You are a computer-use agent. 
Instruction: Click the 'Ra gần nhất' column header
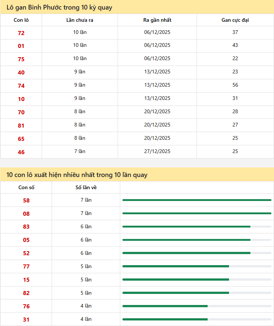click(157, 20)
